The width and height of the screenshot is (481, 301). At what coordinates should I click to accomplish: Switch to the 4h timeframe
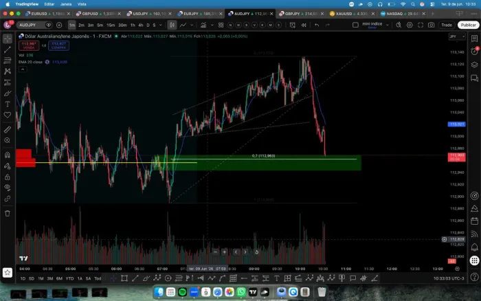(x=140, y=25)
